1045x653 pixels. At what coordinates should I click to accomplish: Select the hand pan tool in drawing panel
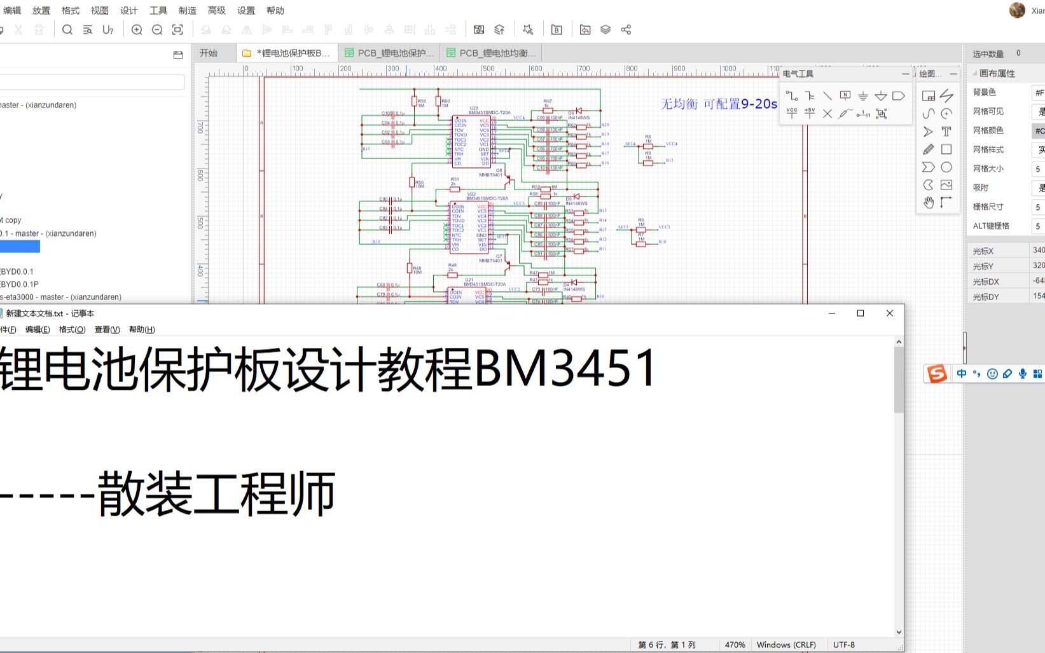point(929,203)
